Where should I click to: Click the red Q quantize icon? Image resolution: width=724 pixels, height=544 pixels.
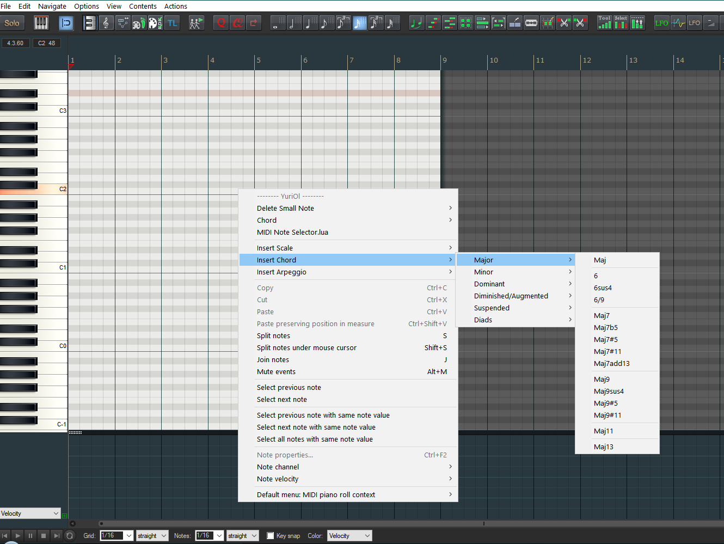coord(221,23)
